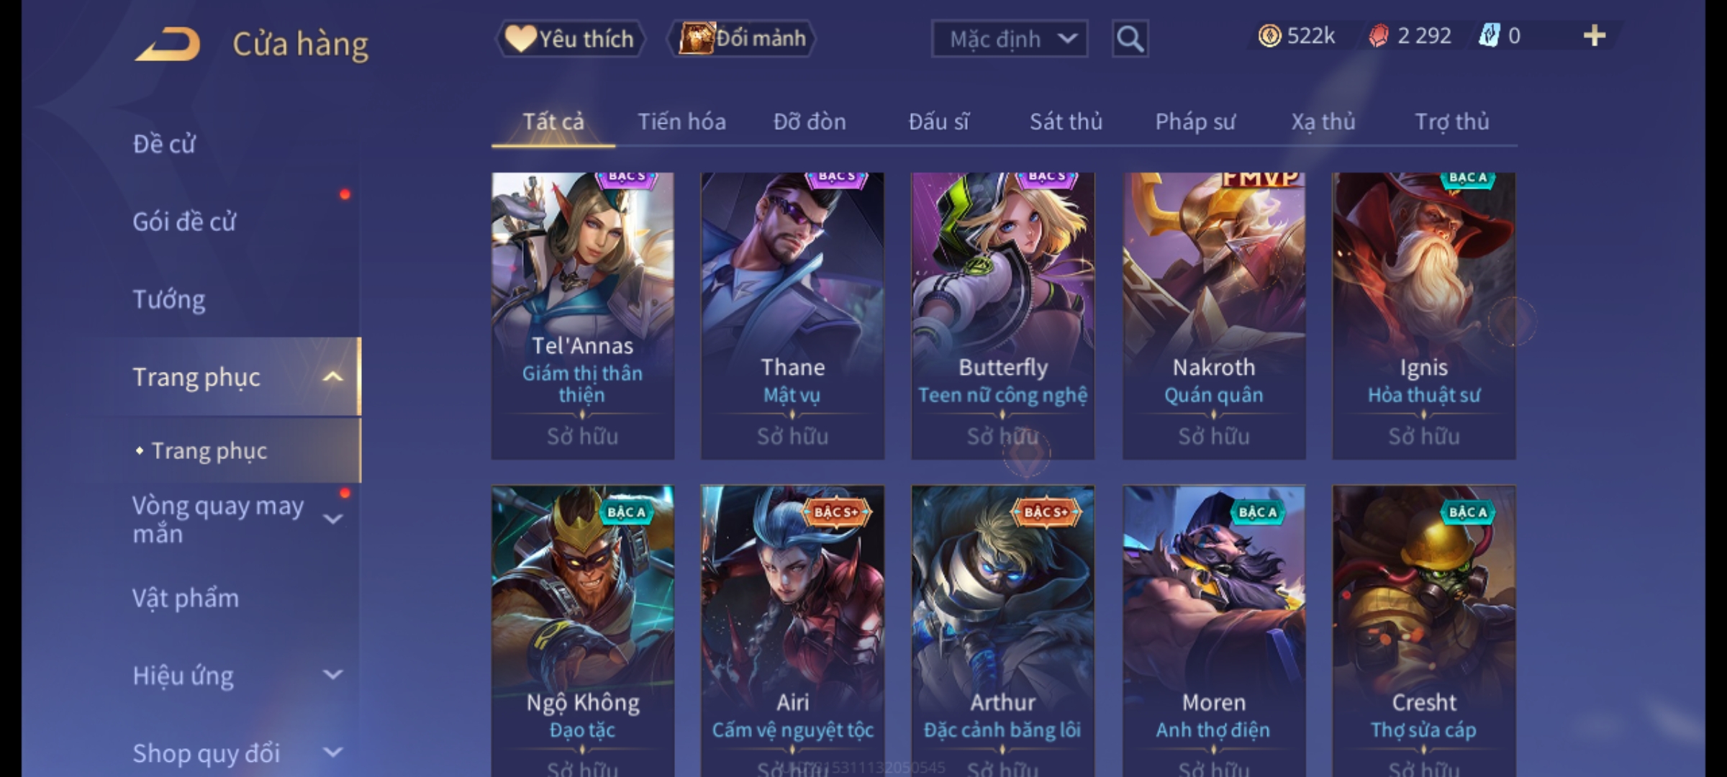Image resolution: width=1727 pixels, height=777 pixels.
Task: Open the Mặc định sort dropdown
Action: (1009, 39)
